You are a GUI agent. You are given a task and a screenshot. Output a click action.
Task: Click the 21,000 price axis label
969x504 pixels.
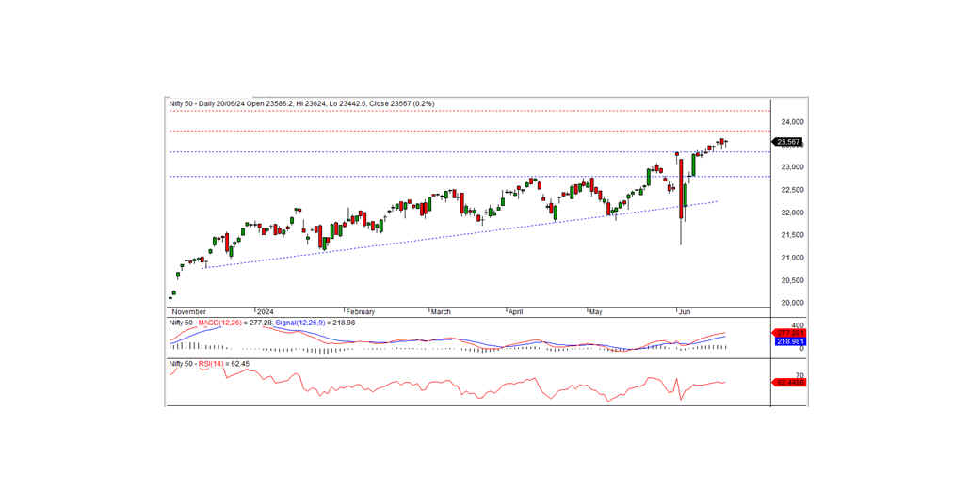[792, 258]
